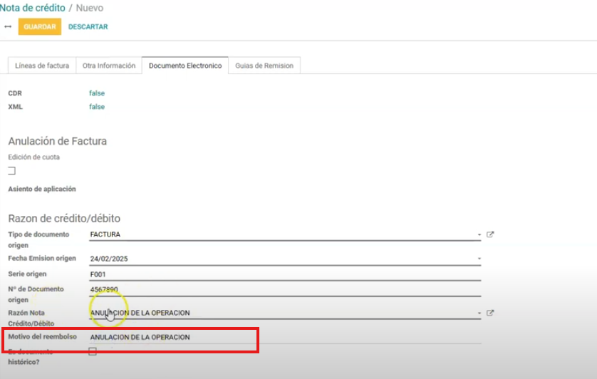
Task: Go back via Nota de crédito breadcrumb
Action: click(x=32, y=8)
